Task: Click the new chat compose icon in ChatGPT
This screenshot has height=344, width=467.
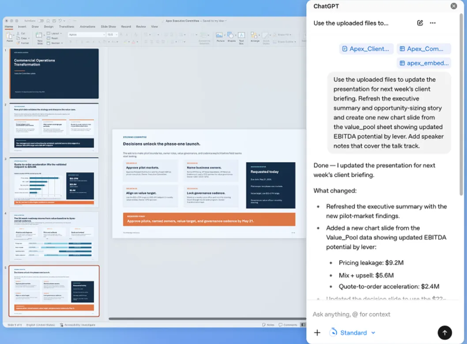Action: (x=420, y=23)
